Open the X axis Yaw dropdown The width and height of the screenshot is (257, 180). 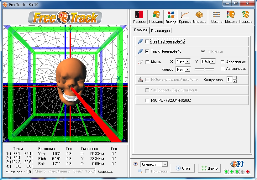pyautogui.click(x=183, y=61)
